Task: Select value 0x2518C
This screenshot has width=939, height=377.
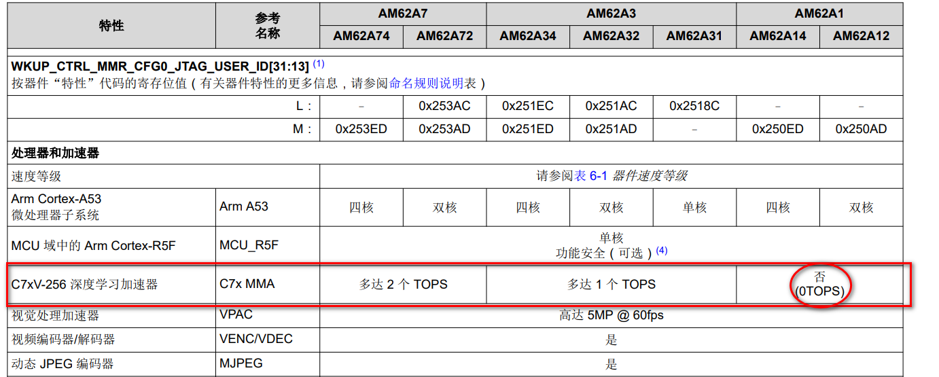Action: (x=694, y=106)
